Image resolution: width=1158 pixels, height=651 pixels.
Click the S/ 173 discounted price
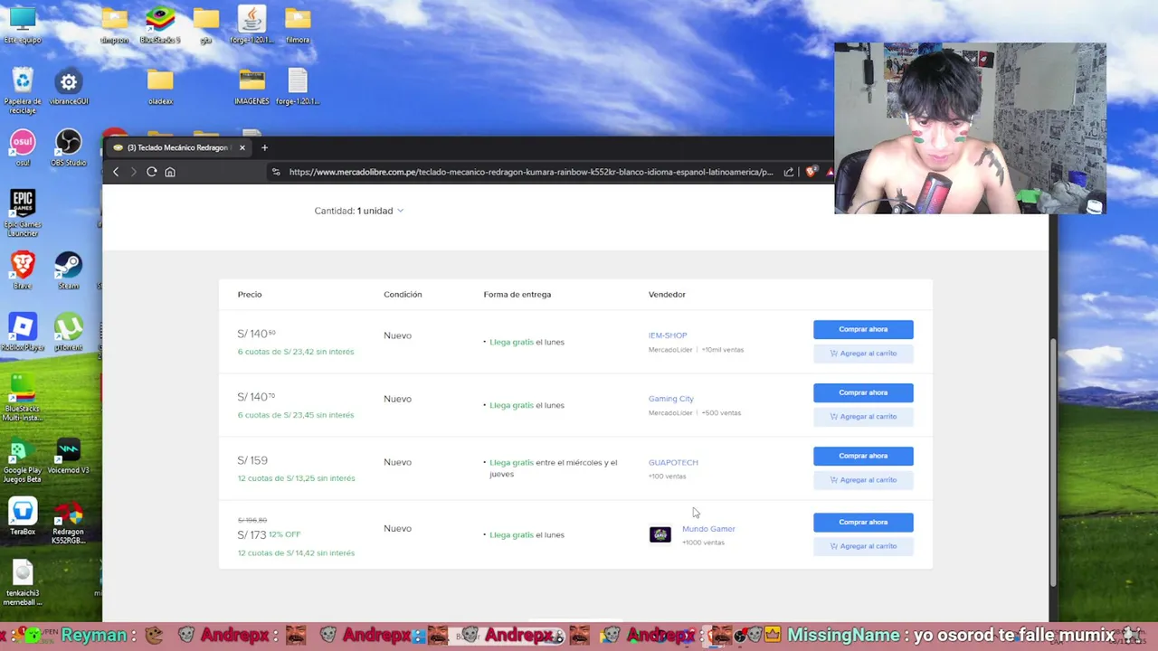pos(252,534)
